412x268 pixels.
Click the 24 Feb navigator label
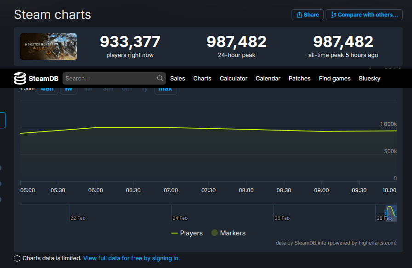[180, 218]
